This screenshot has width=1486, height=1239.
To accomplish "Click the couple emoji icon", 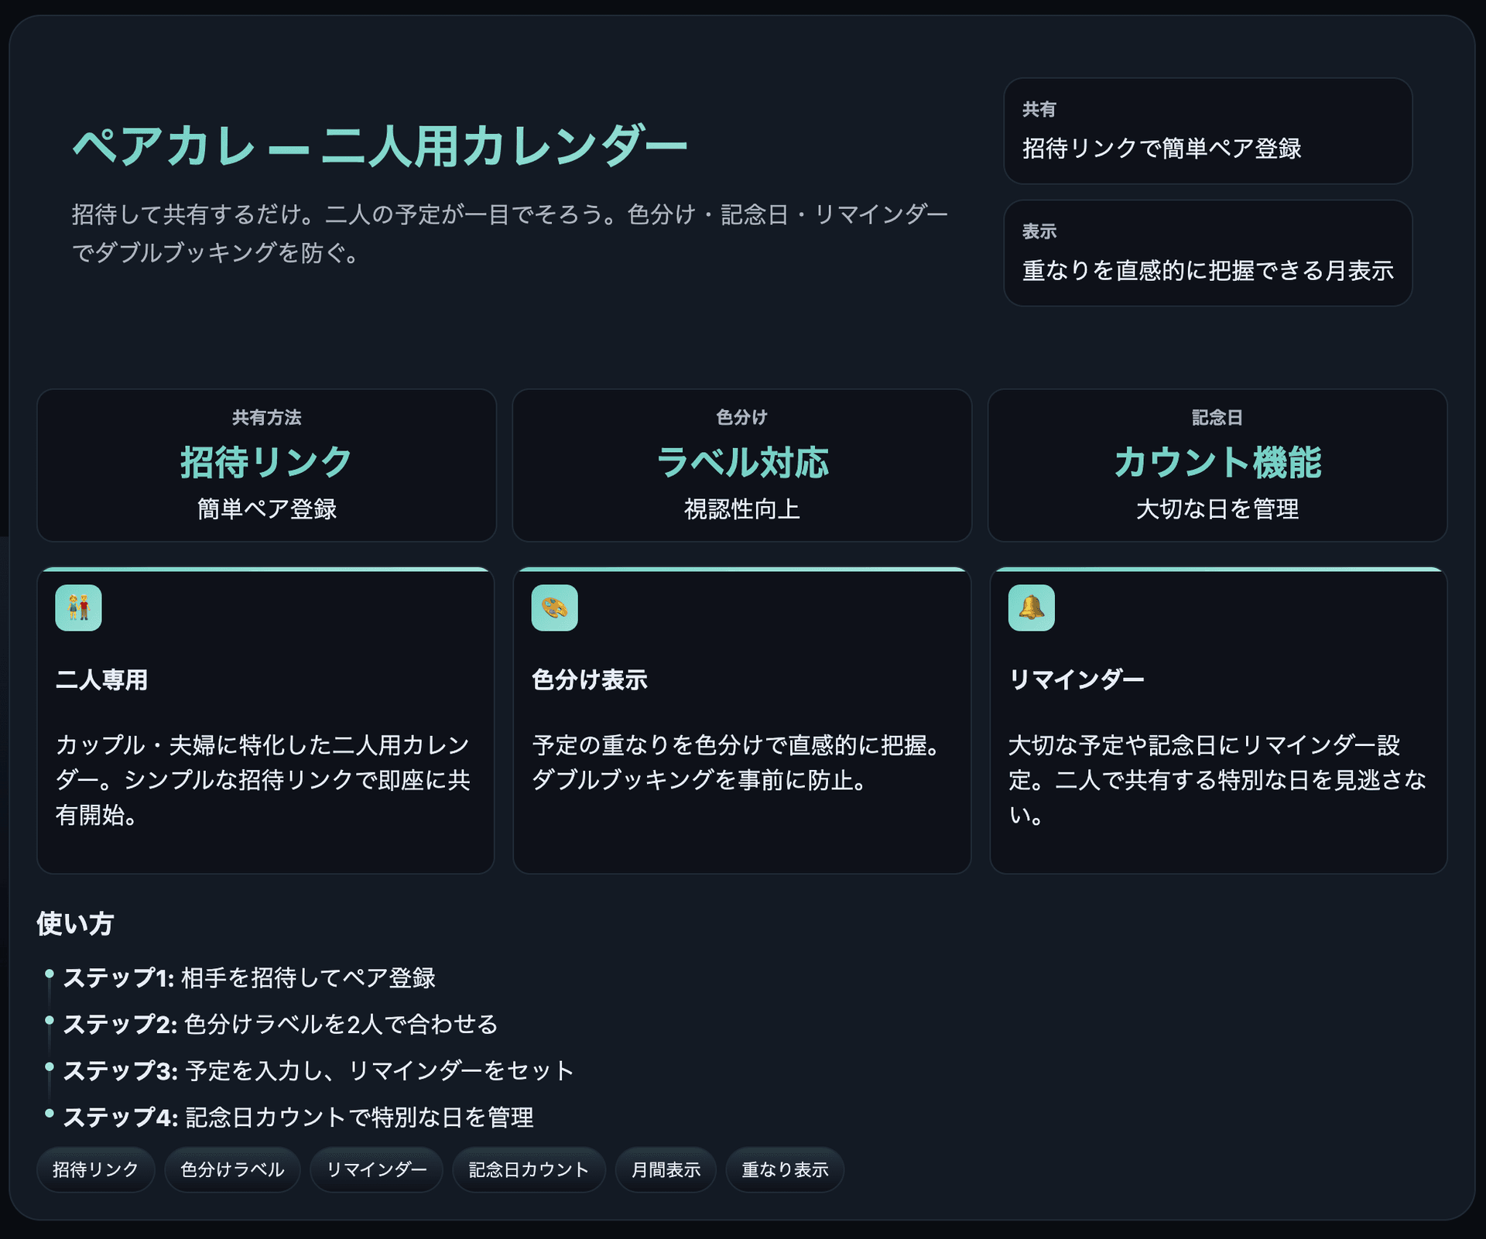I will coord(78,609).
